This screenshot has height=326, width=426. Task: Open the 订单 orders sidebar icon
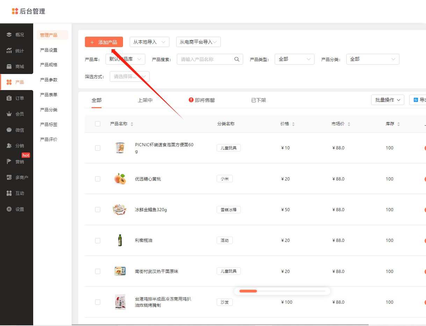point(9,98)
